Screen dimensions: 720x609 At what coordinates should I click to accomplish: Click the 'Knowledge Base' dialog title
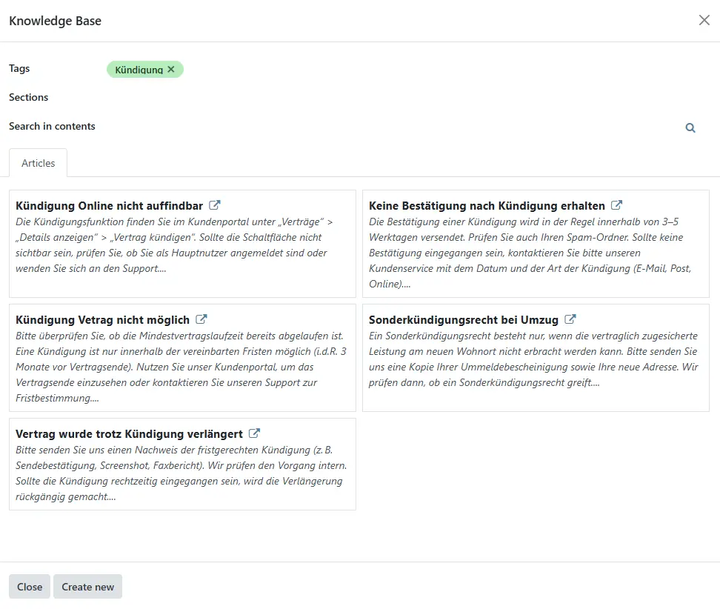[55, 21]
